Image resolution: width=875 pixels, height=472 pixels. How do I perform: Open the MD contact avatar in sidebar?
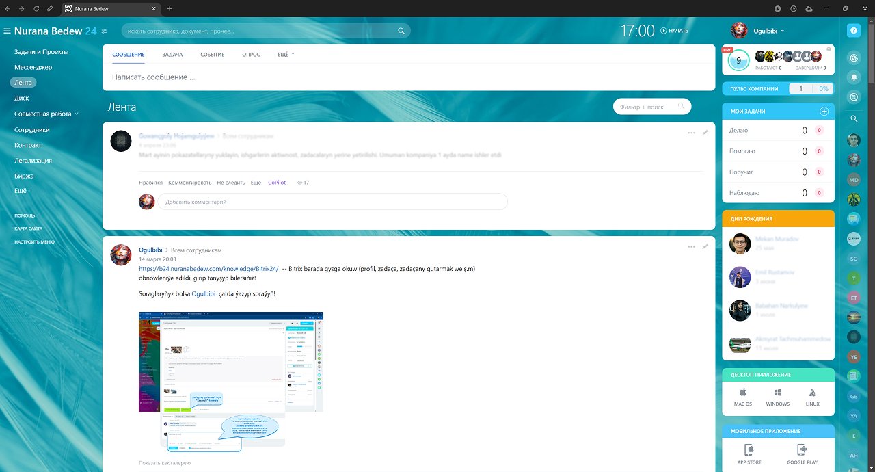coord(853,180)
